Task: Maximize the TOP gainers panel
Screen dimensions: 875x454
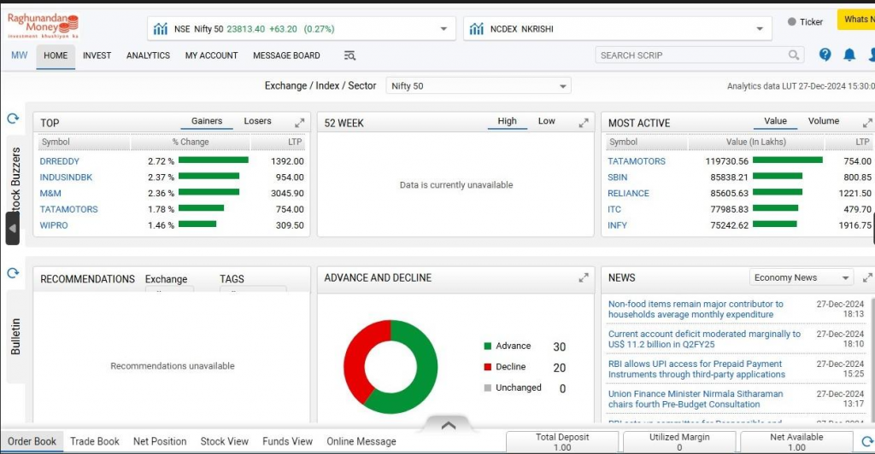Action: (300, 123)
